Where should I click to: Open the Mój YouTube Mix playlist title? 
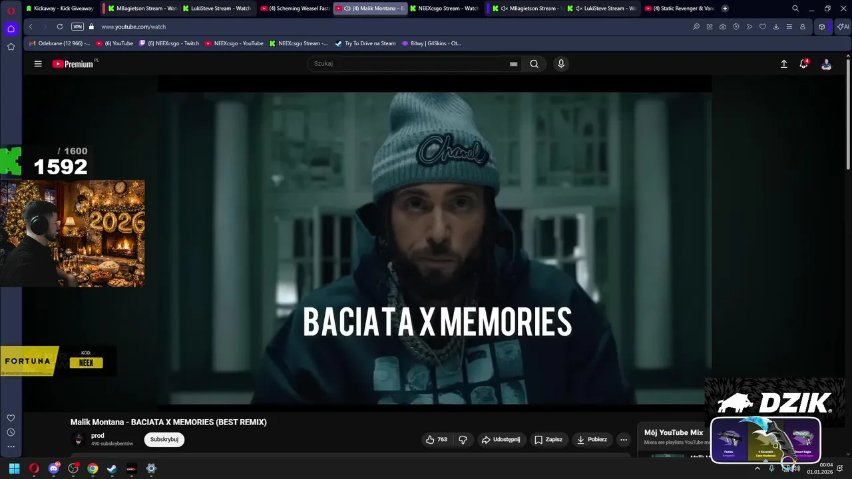[x=674, y=432]
